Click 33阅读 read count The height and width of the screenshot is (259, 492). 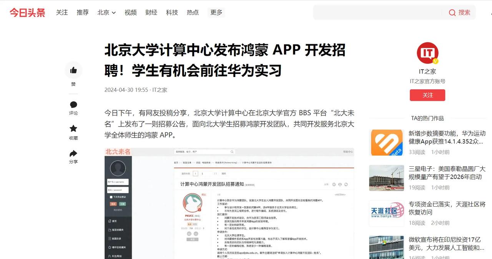coord(417,152)
